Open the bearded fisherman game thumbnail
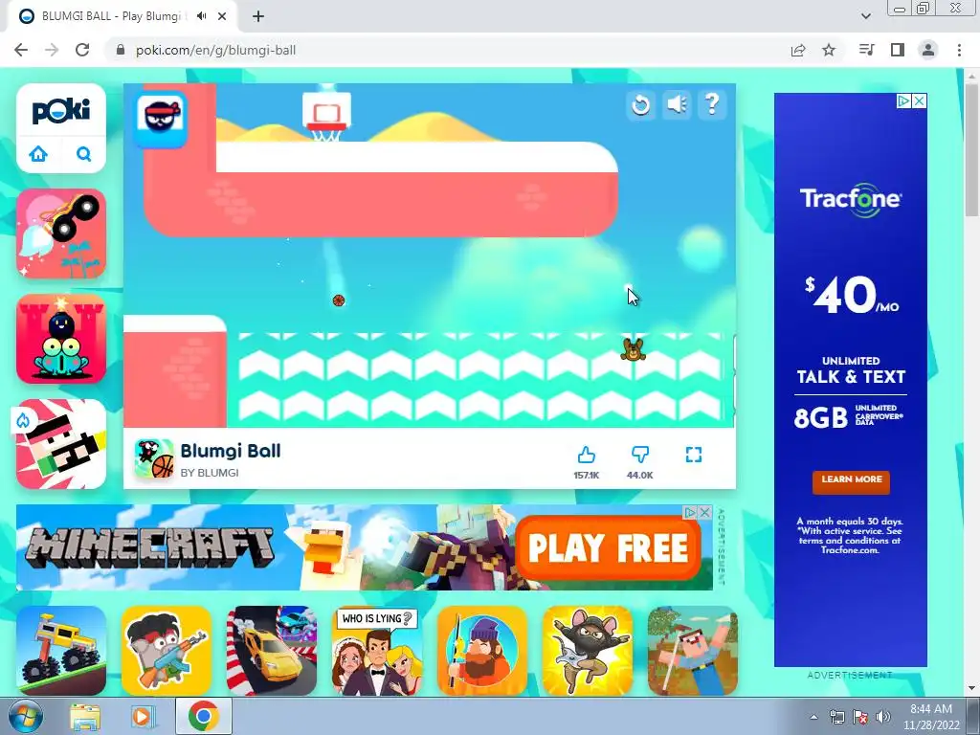Viewport: 980px width, 735px height. click(482, 651)
